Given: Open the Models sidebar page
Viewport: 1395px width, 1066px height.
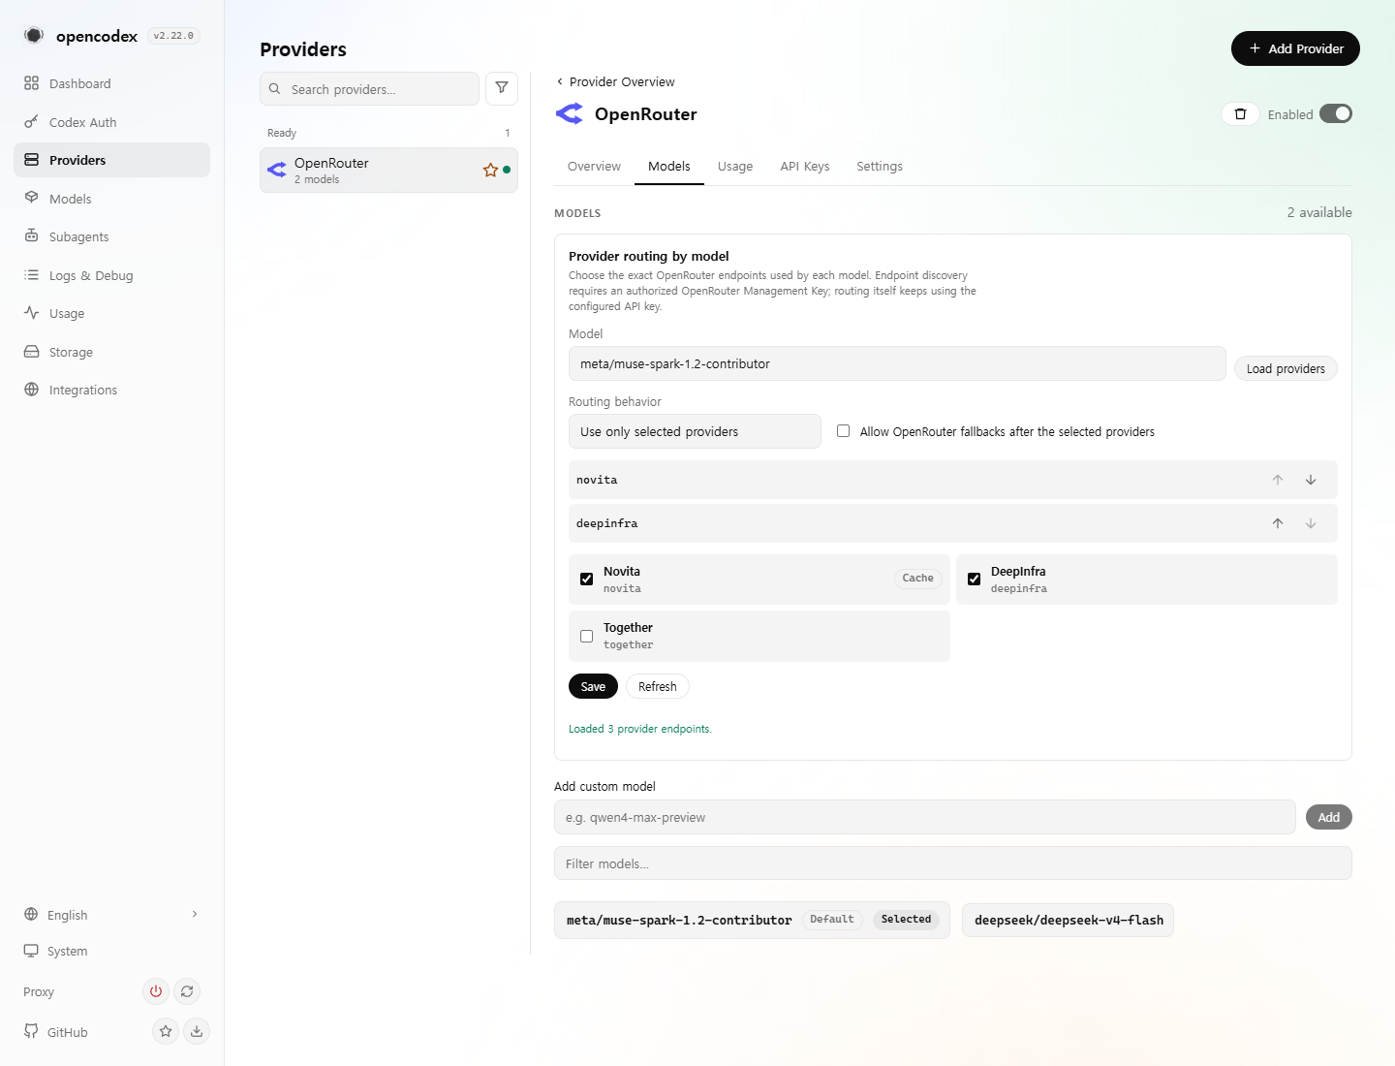Looking at the screenshot, I should click(x=111, y=199).
